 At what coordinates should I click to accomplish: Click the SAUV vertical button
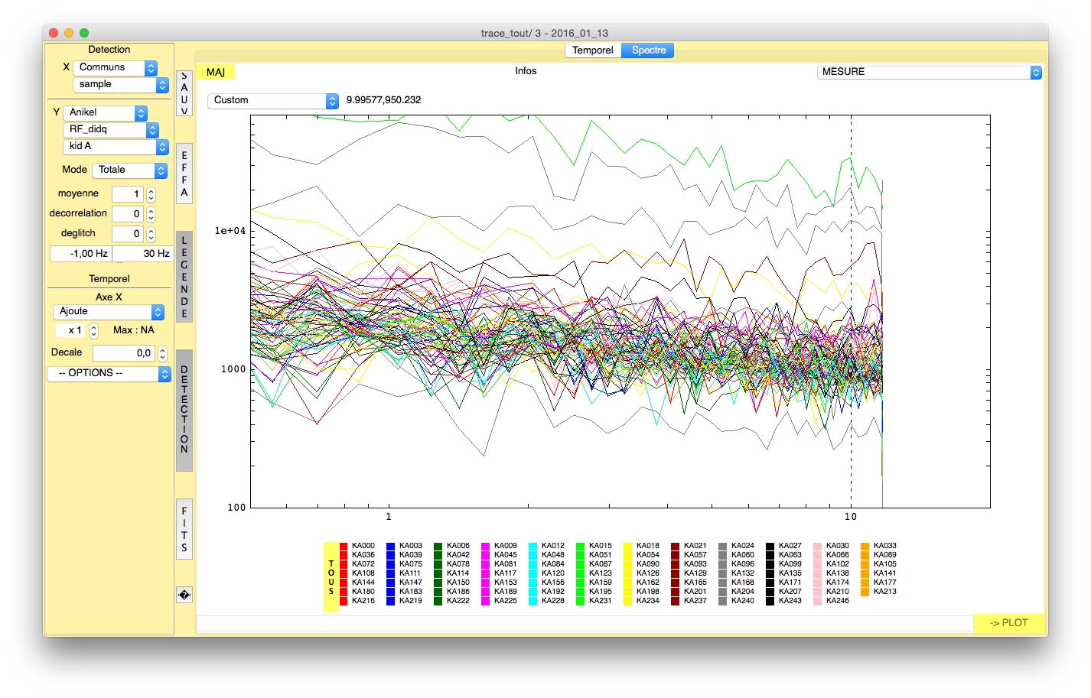(x=184, y=93)
